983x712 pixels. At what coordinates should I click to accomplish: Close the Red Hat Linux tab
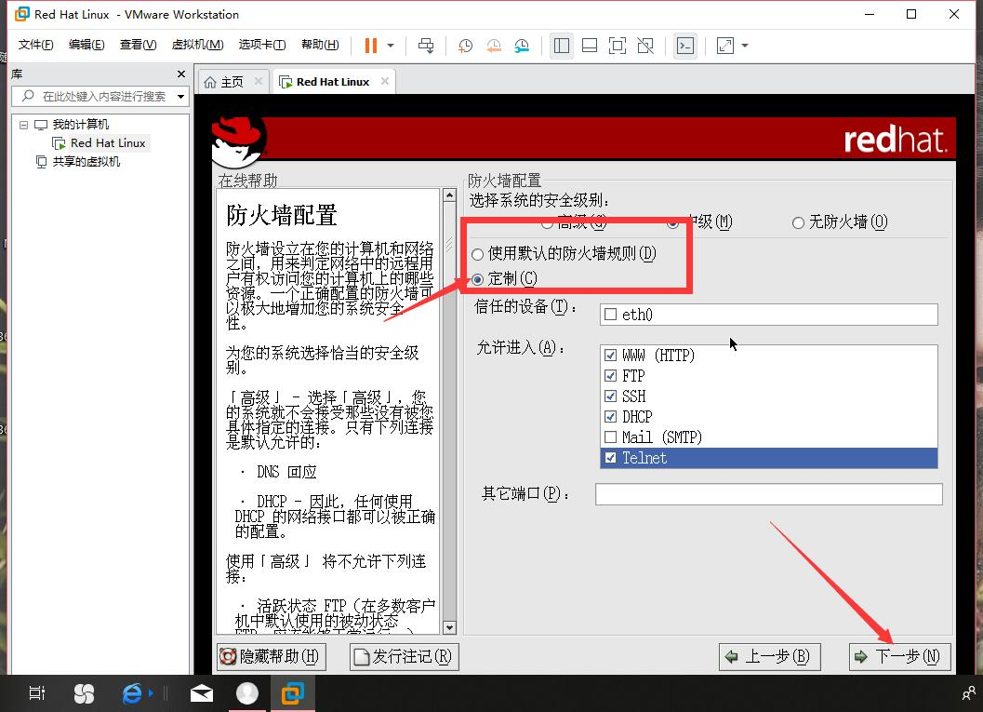385,81
